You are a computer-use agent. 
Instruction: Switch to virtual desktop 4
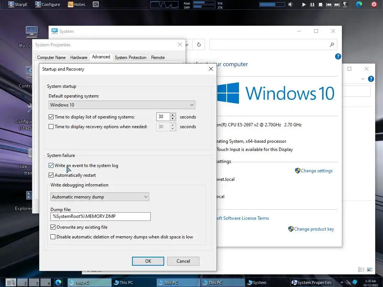click(x=46, y=283)
